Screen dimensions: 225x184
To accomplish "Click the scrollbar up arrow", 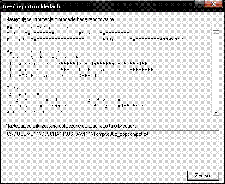I will pos(216,27).
